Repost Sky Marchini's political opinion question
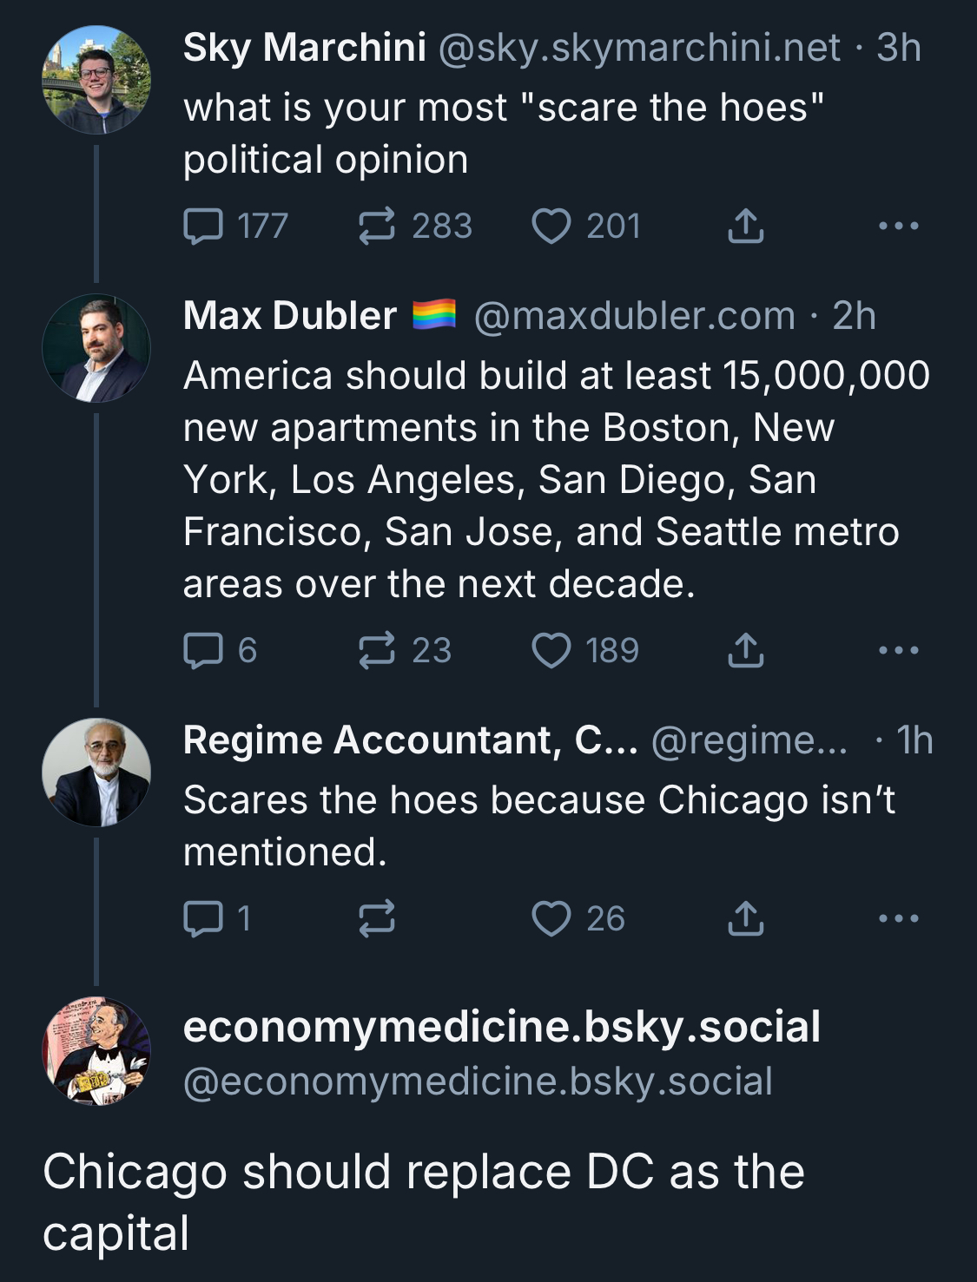Screen dimensions: 977x1282 click(377, 226)
